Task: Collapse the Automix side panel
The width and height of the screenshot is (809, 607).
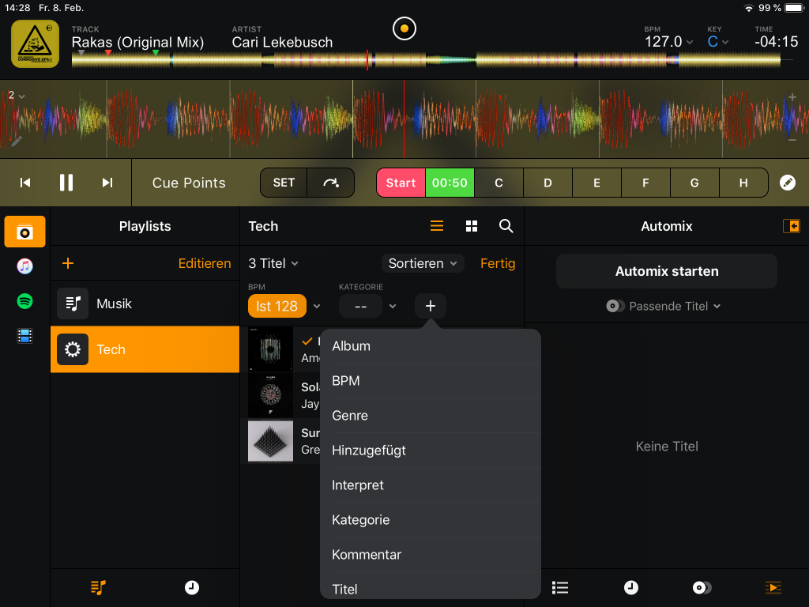Action: pos(791,227)
